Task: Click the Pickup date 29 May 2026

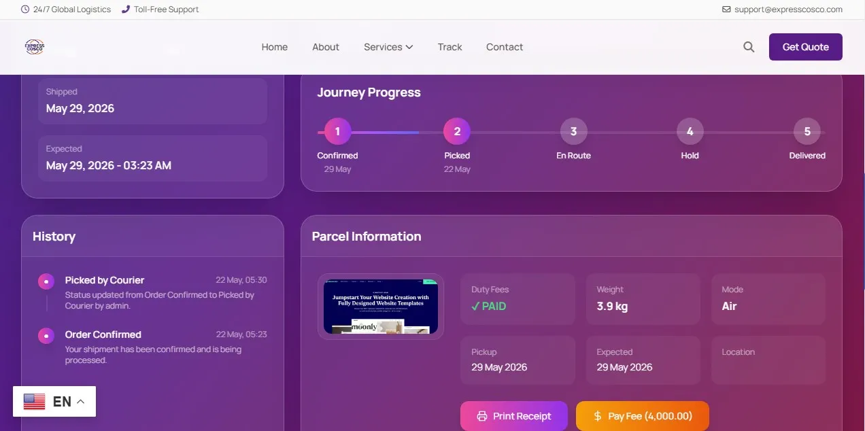Action: click(499, 367)
